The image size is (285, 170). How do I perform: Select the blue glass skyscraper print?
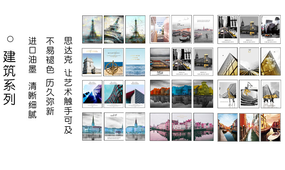point(92,94)
